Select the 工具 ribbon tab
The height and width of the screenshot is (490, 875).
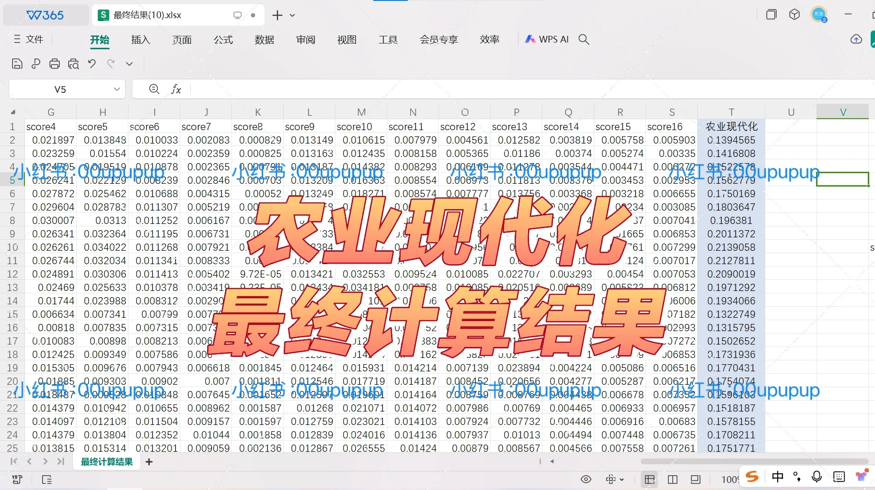click(388, 40)
